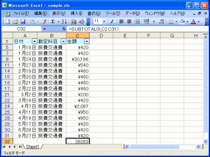
Task: Open the font size 11 dropdown
Action: point(104,21)
